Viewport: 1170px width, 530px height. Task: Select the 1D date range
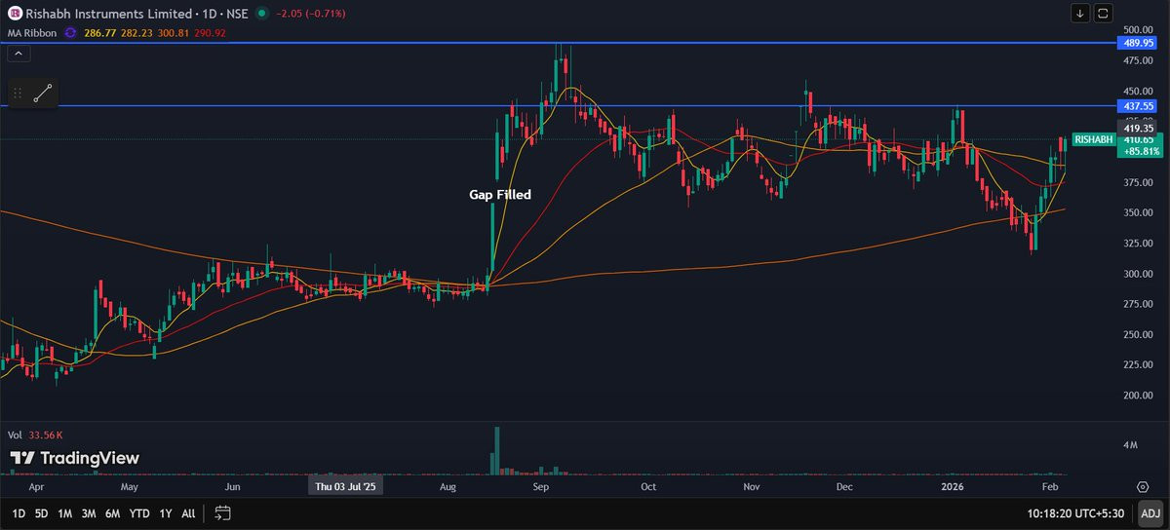click(19, 512)
